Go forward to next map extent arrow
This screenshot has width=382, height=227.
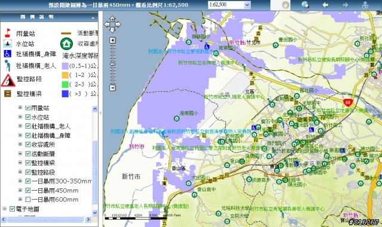(x=345, y=5)
